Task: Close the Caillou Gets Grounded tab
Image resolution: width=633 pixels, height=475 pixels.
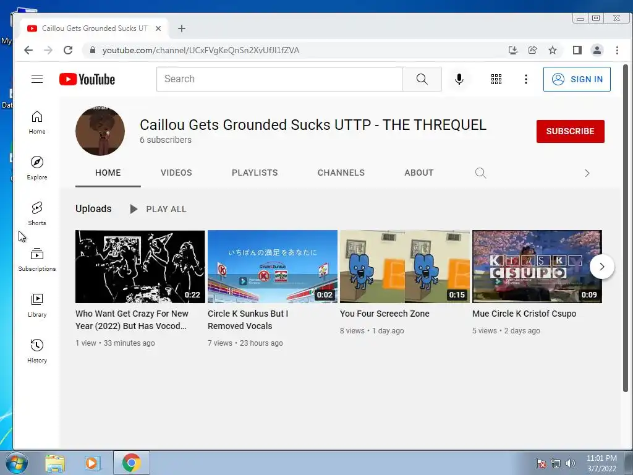Action: point(158,28)
